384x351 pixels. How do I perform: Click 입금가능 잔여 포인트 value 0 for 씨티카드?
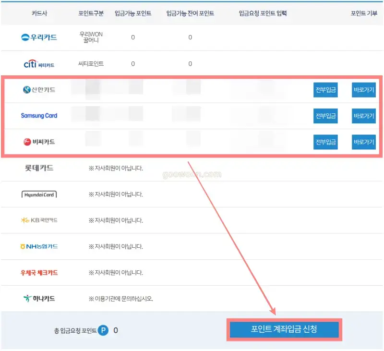tap(190, 64)
